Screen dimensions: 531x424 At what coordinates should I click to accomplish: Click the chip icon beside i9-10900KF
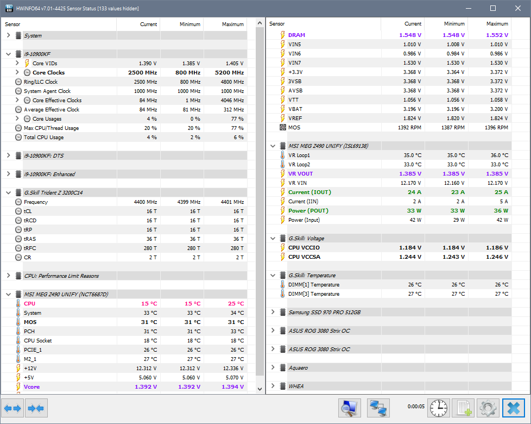(18, 54)
